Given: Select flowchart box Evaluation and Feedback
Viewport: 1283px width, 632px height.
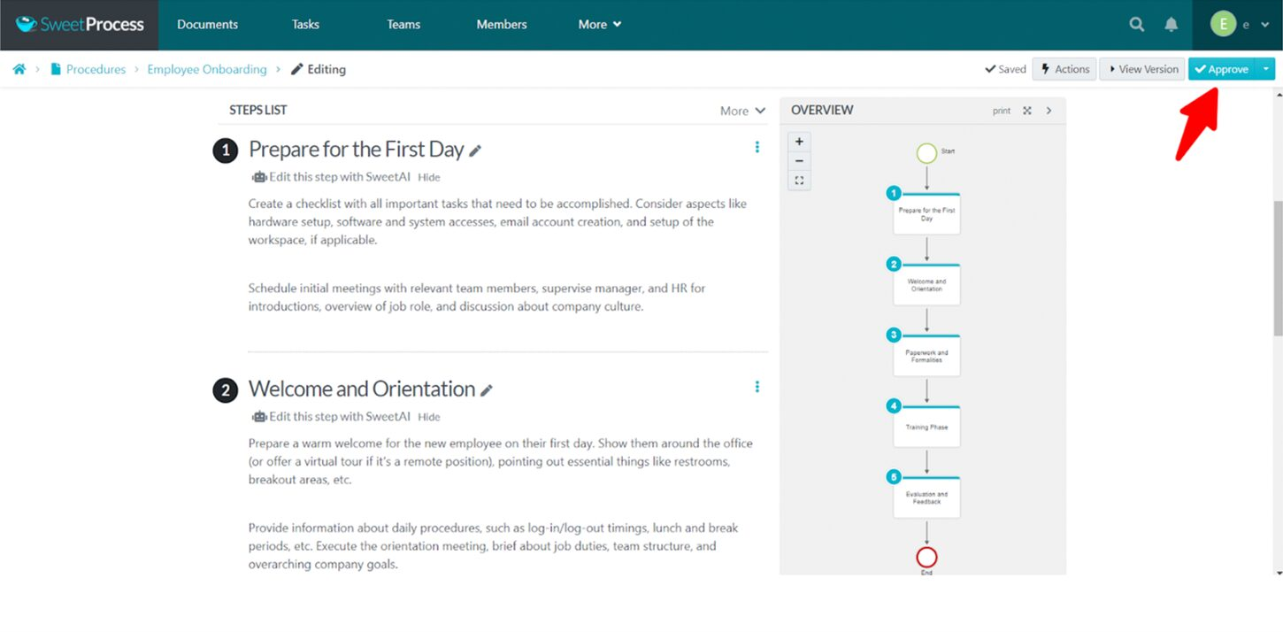Looking at the screenshot, I should tap(926, 497).
